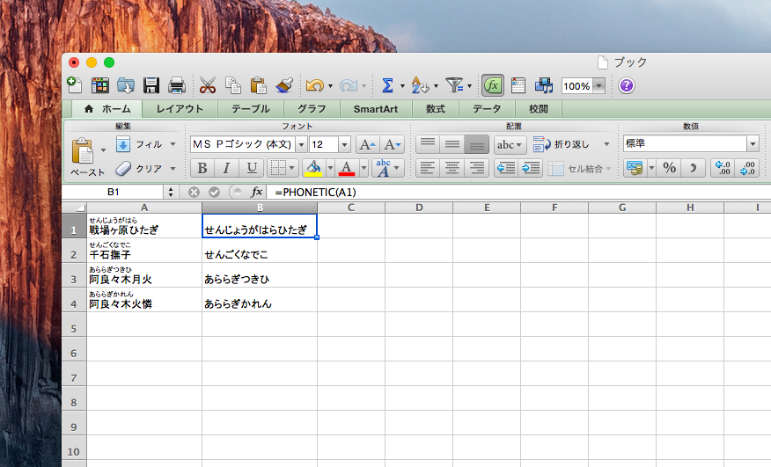Apply yellow fill color bucket
Image resolution: width=771 pixels, height=467 pixels.
313,169
